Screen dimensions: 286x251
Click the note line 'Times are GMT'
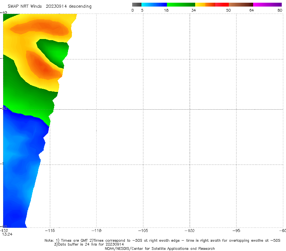[75, 241]
